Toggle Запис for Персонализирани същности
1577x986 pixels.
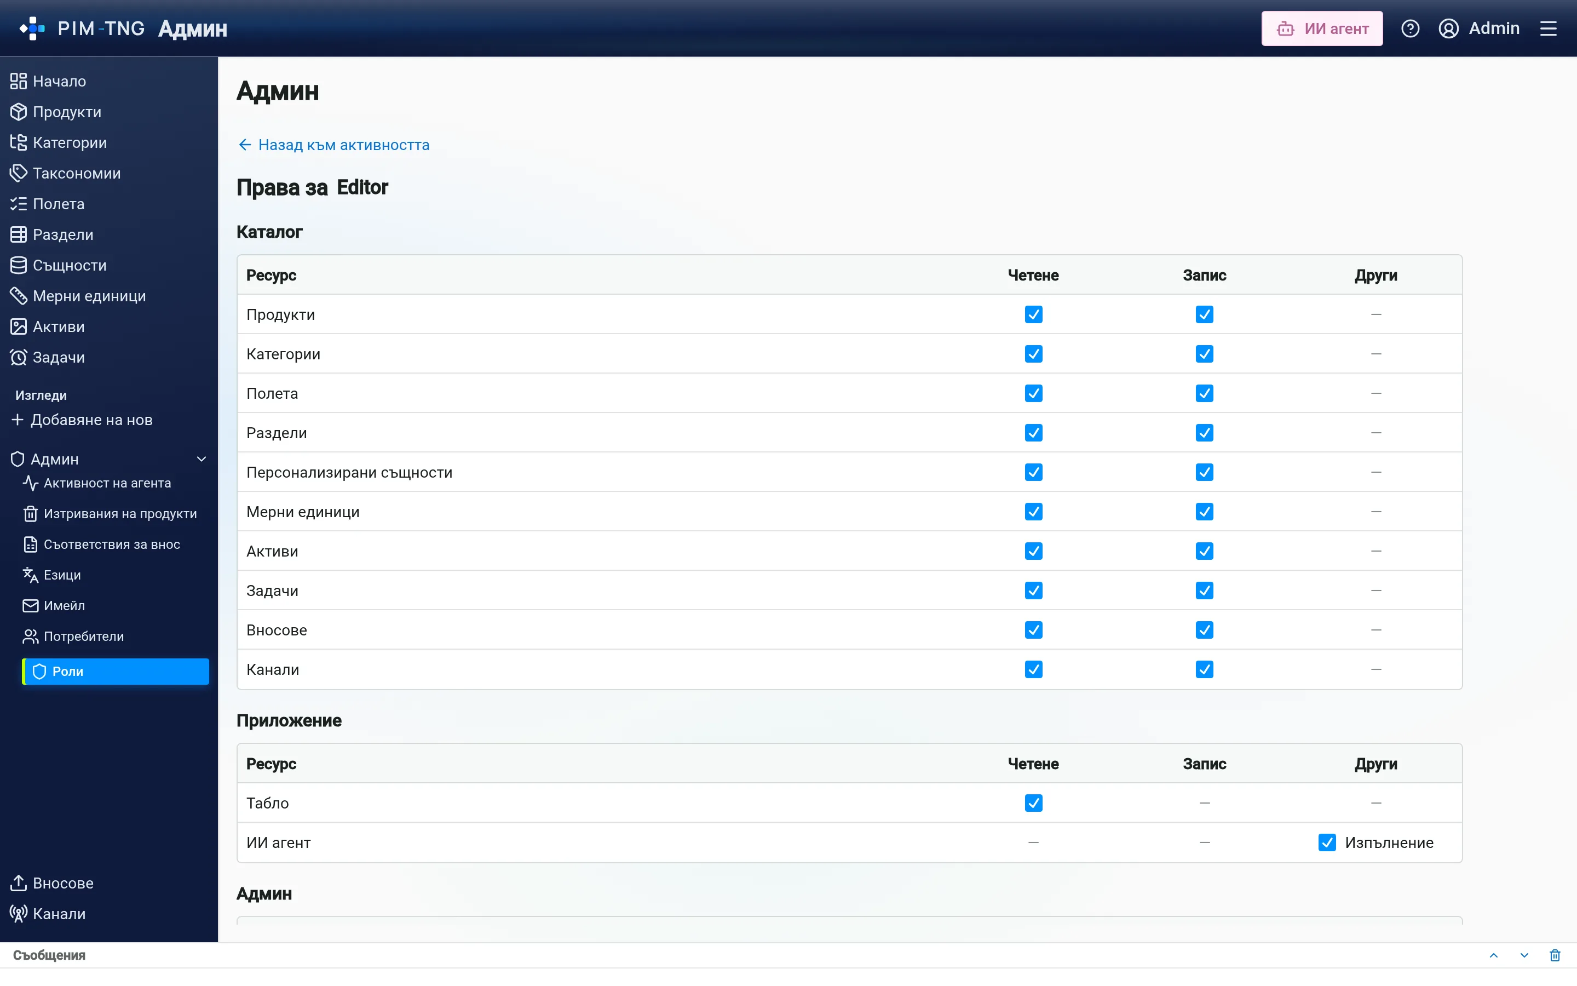(x=1204, y=472)
